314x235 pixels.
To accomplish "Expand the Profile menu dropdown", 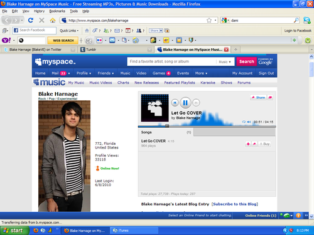I will [x=90, y=73].
